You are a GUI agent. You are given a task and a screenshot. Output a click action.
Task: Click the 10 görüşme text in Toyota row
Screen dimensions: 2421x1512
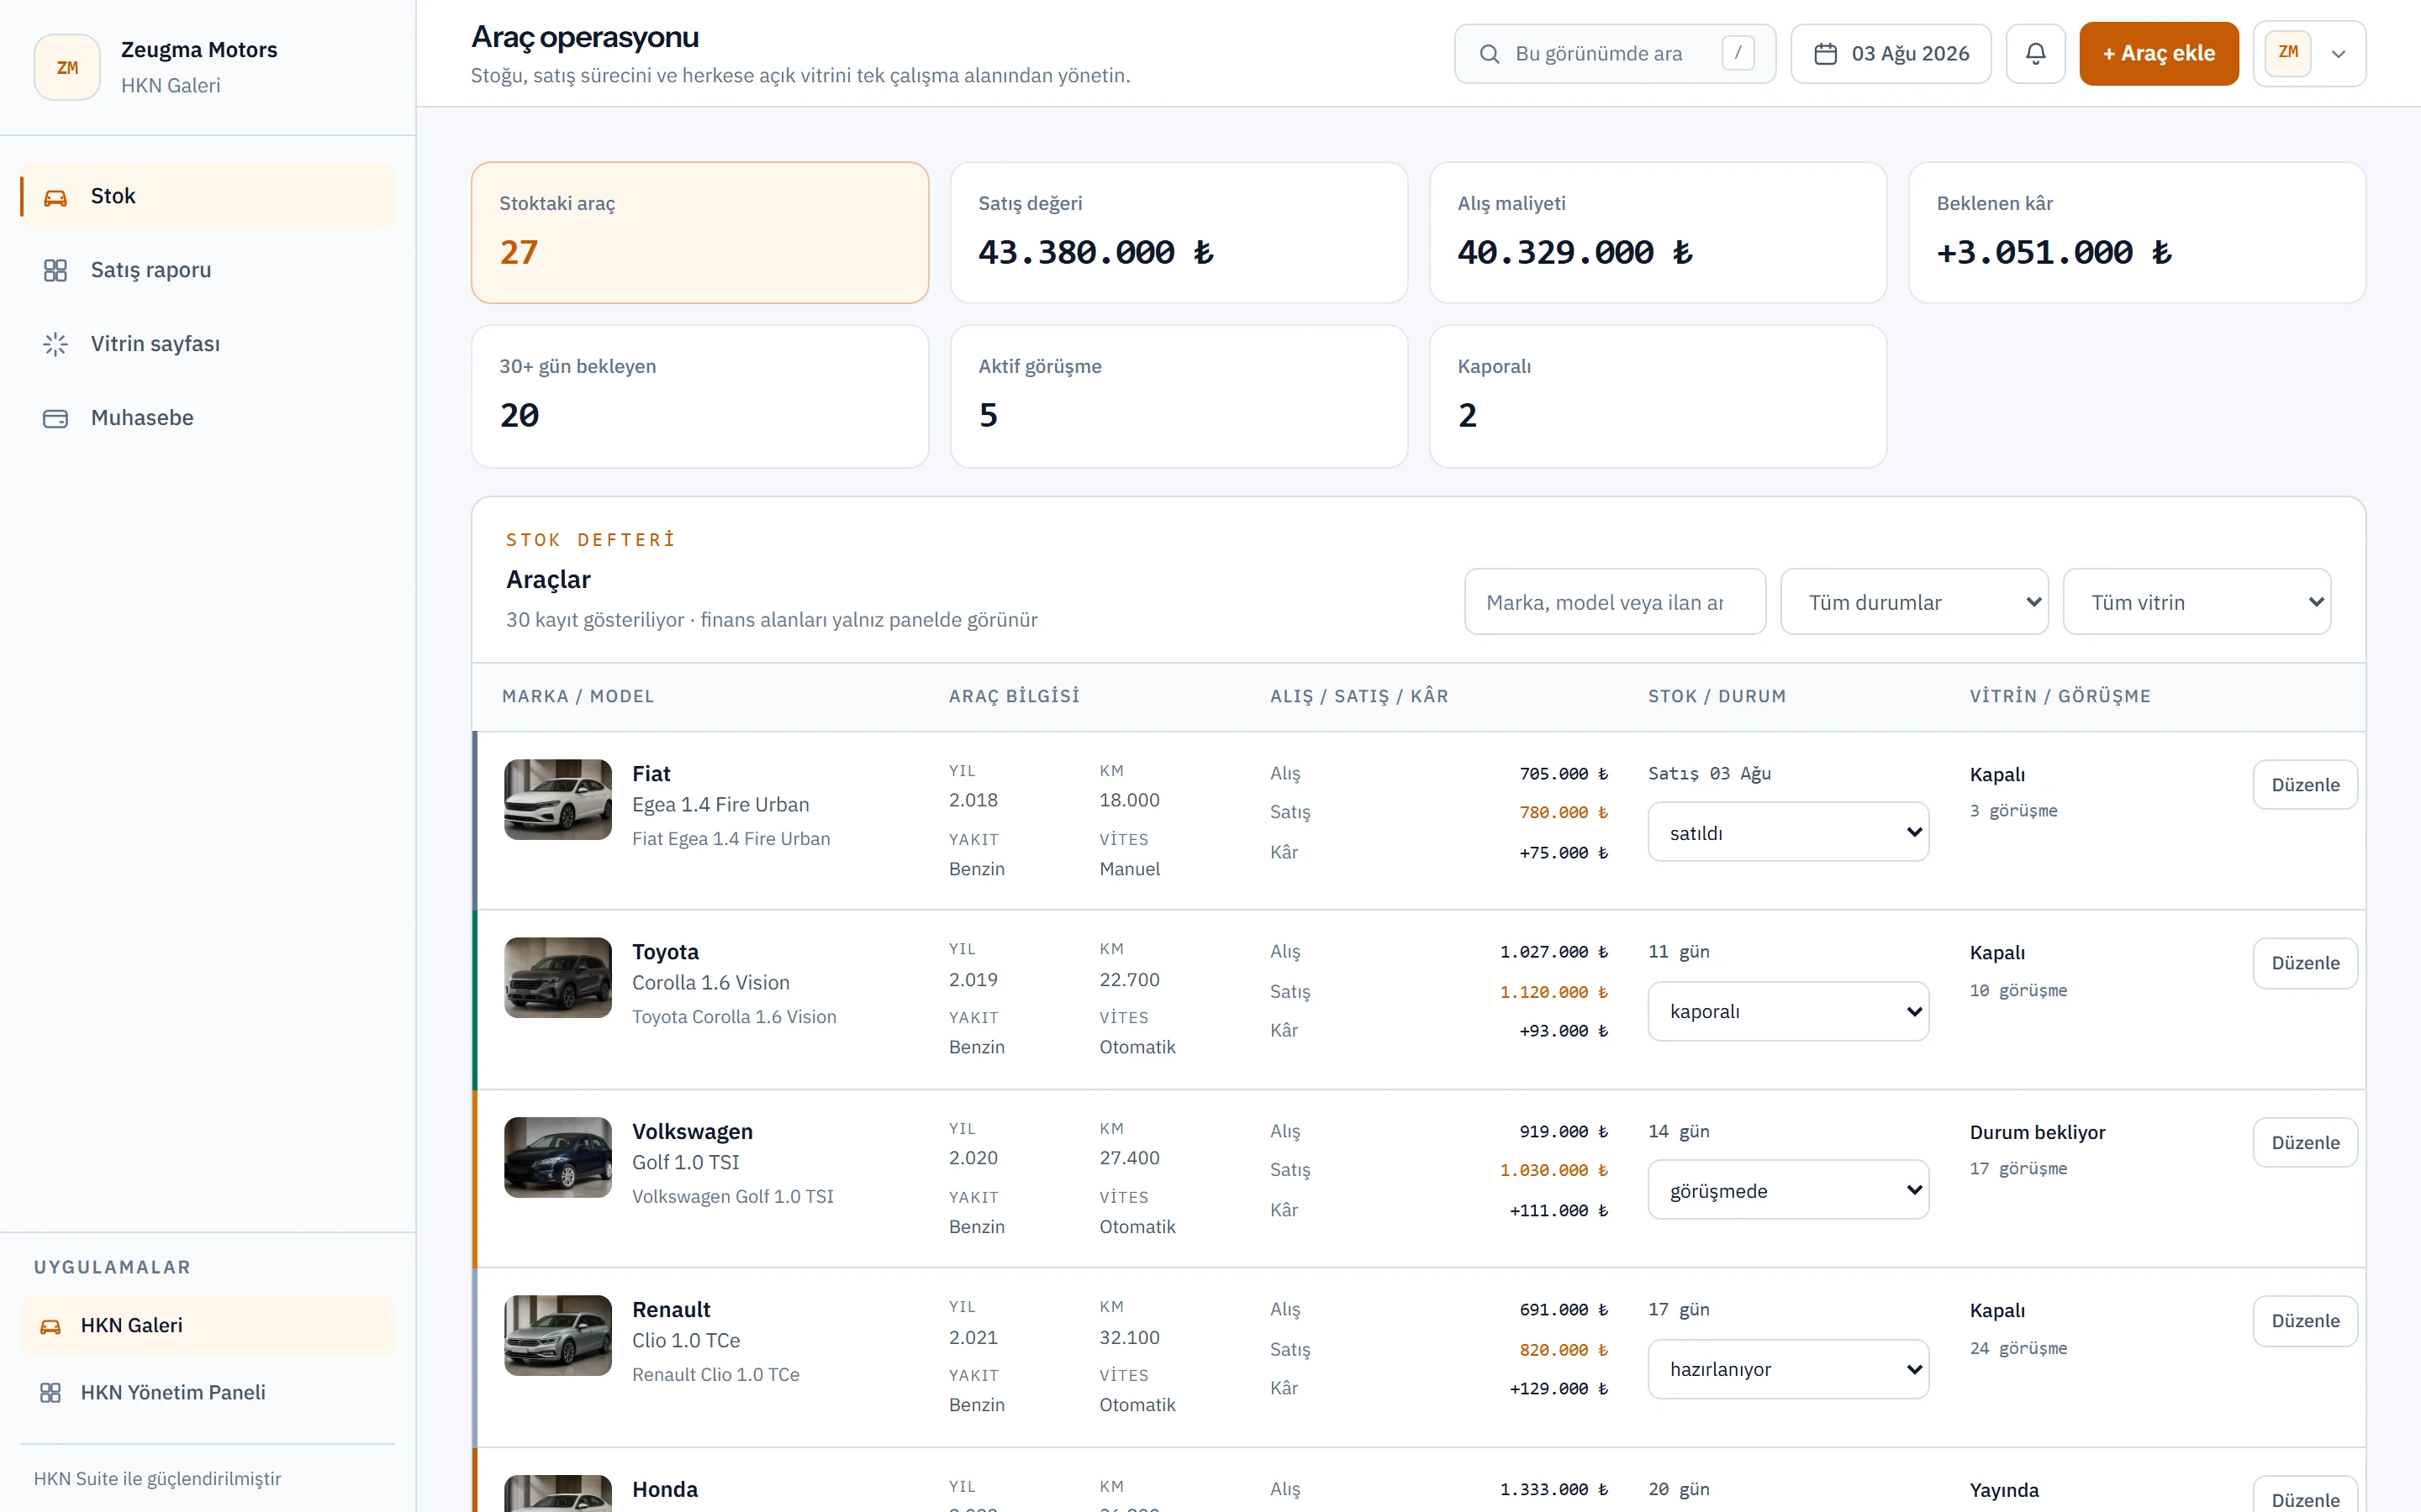click(x=2017, y=991)
